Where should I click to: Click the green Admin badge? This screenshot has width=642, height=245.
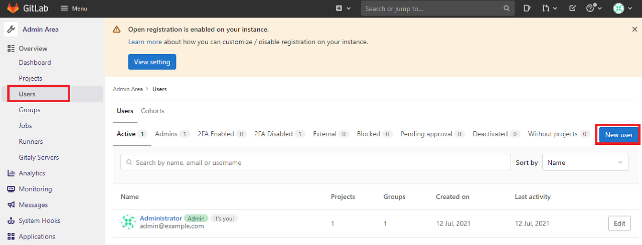pyautogui.click(x=196, y=218)
